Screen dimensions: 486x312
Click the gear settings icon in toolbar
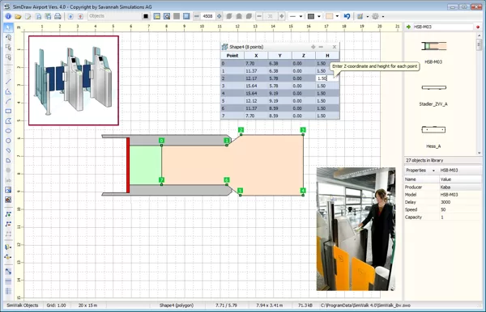375,16
